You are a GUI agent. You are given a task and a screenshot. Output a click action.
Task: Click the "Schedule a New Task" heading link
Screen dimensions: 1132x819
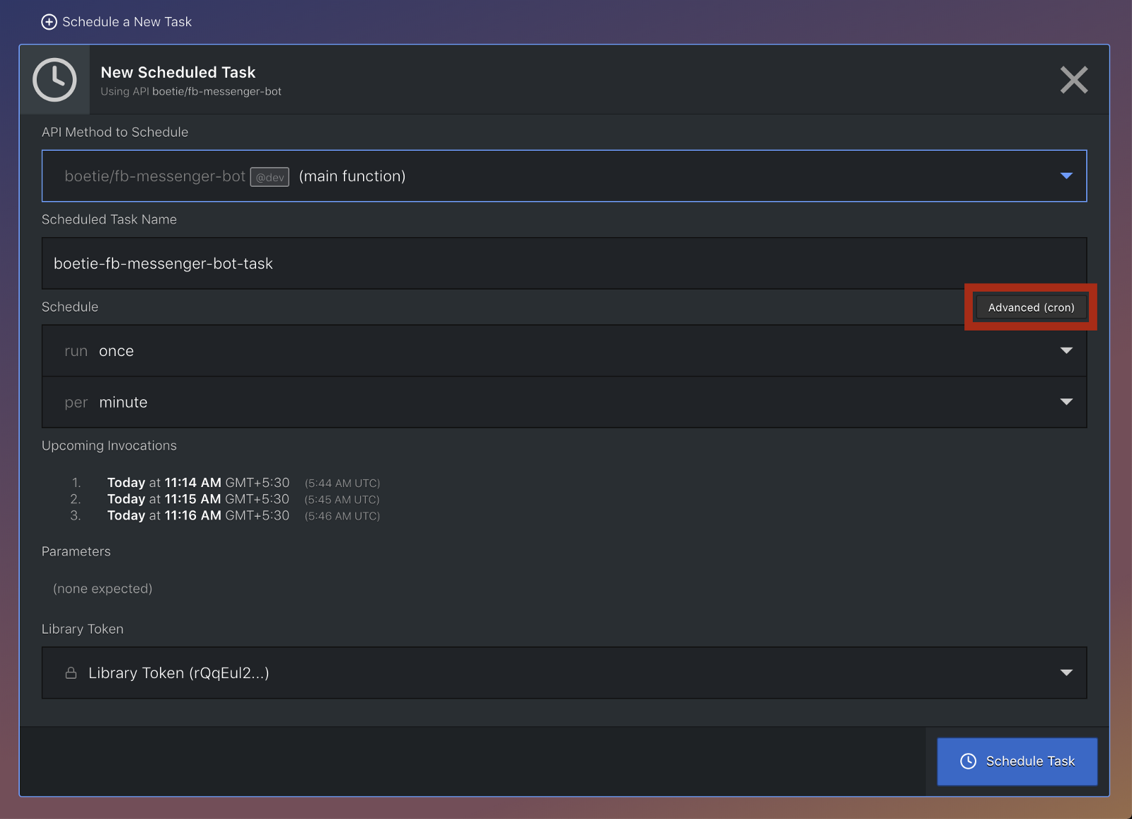127,22
